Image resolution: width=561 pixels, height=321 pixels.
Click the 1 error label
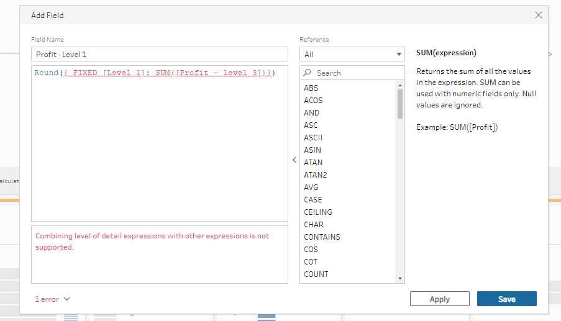tap(47, 299)
